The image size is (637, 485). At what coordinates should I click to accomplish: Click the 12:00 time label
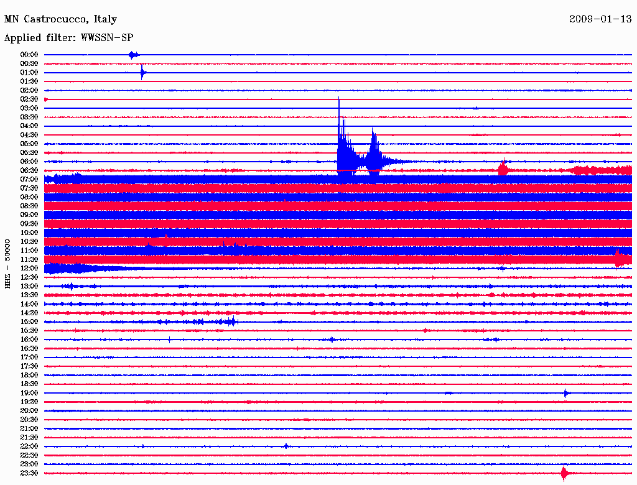click(x=29, y=268)
